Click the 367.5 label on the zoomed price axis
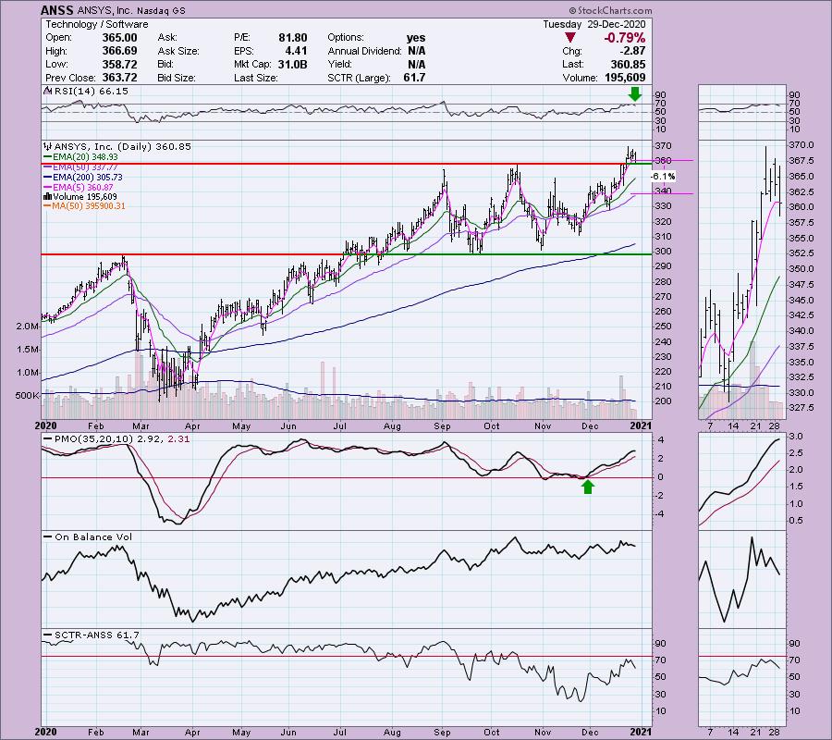This screenshot has height=740, width=832. tap(801, 161)
